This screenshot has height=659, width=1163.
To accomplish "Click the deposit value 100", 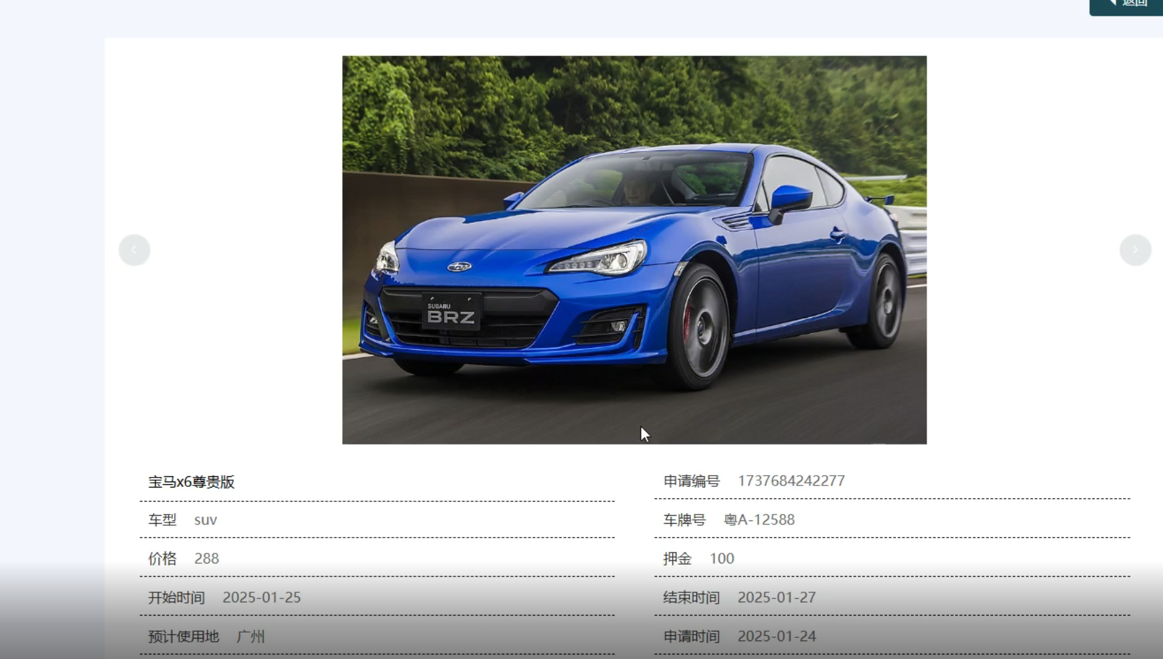I will click(x=721, y=559).
